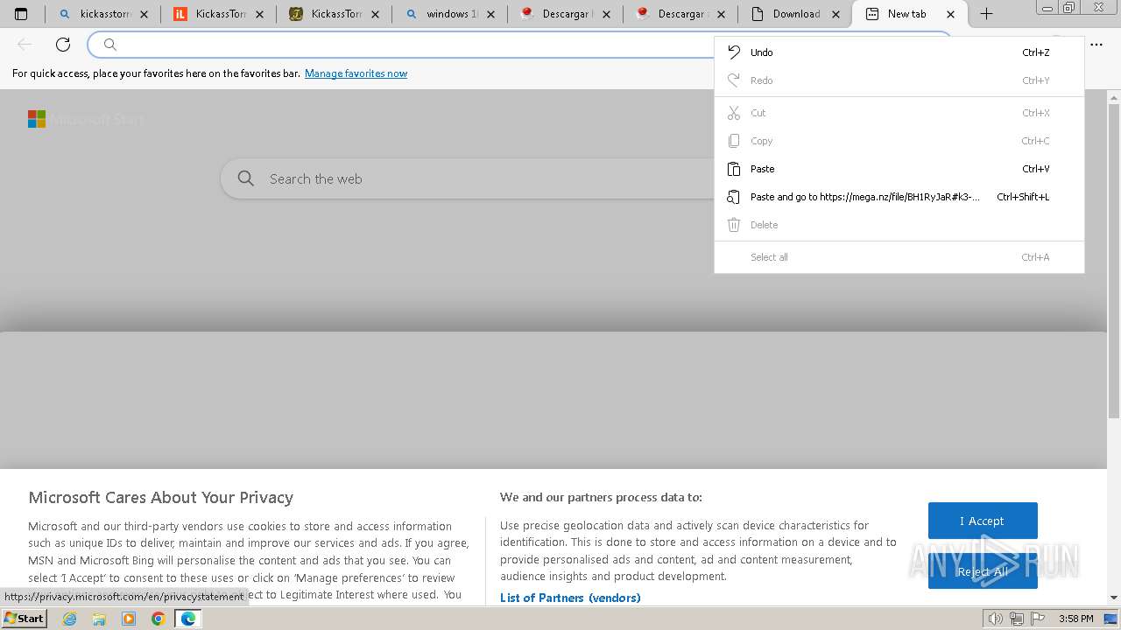This screenshot has height=630, width=1121.
Task: Open Internet Explorer from the taskbar
Action: coord(70,619)
